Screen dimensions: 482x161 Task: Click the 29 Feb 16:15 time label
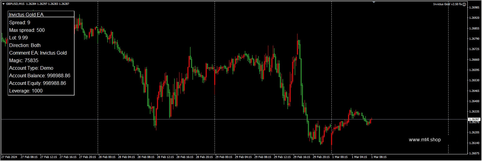[302, 157]
